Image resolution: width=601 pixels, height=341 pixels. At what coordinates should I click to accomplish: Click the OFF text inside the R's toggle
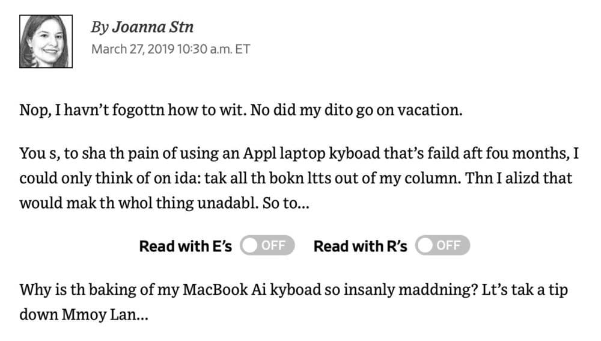pyautogui.click(x=448, y=245)
